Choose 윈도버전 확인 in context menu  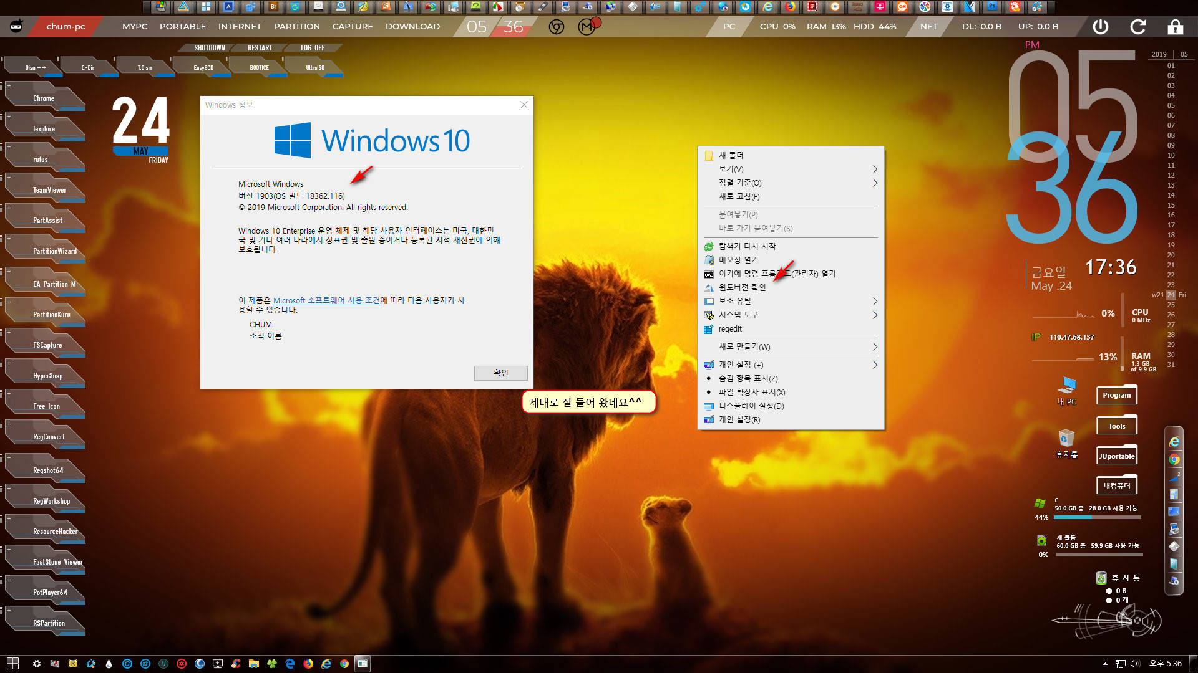[791, 287]
